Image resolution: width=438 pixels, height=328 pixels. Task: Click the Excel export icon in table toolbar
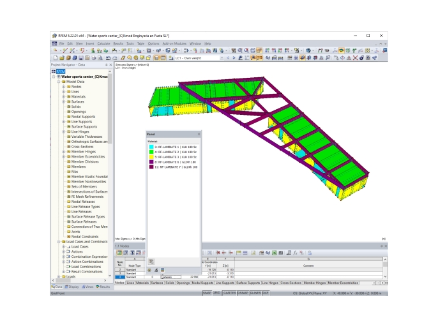(x=275, y=253)
